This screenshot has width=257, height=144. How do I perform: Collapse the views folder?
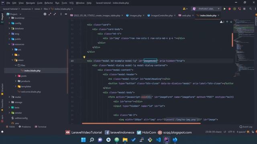pos(12,60)
